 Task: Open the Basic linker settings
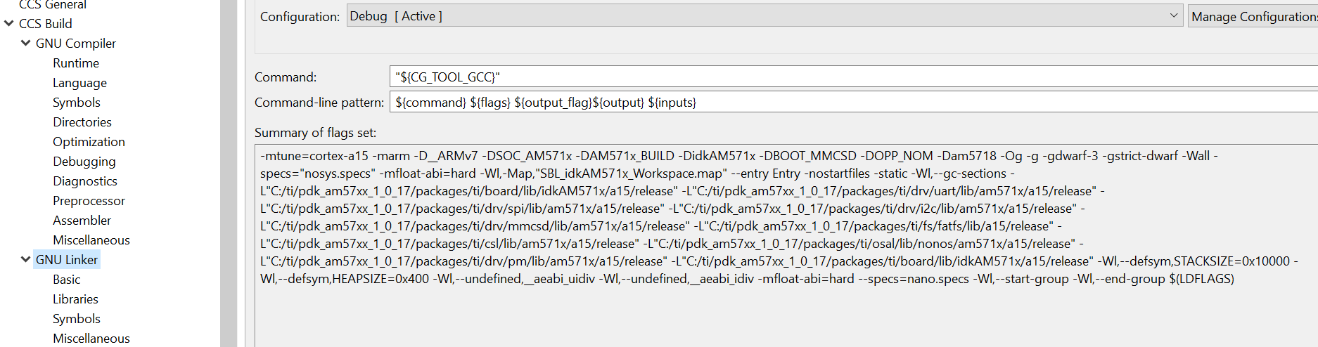point(66,279)
